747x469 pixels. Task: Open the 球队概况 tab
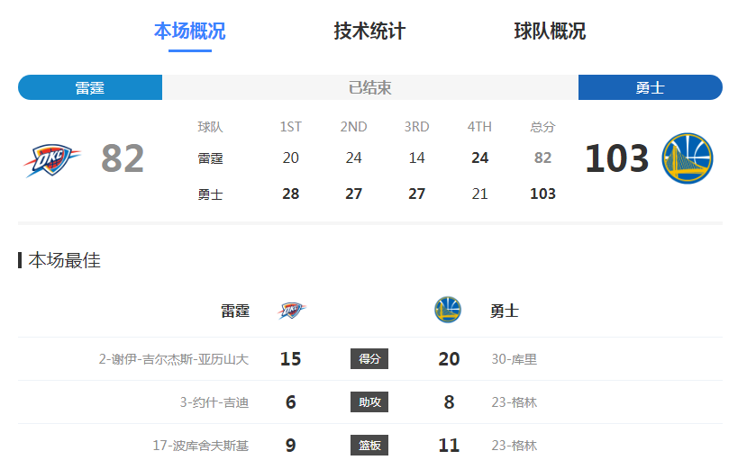(550, 32)
